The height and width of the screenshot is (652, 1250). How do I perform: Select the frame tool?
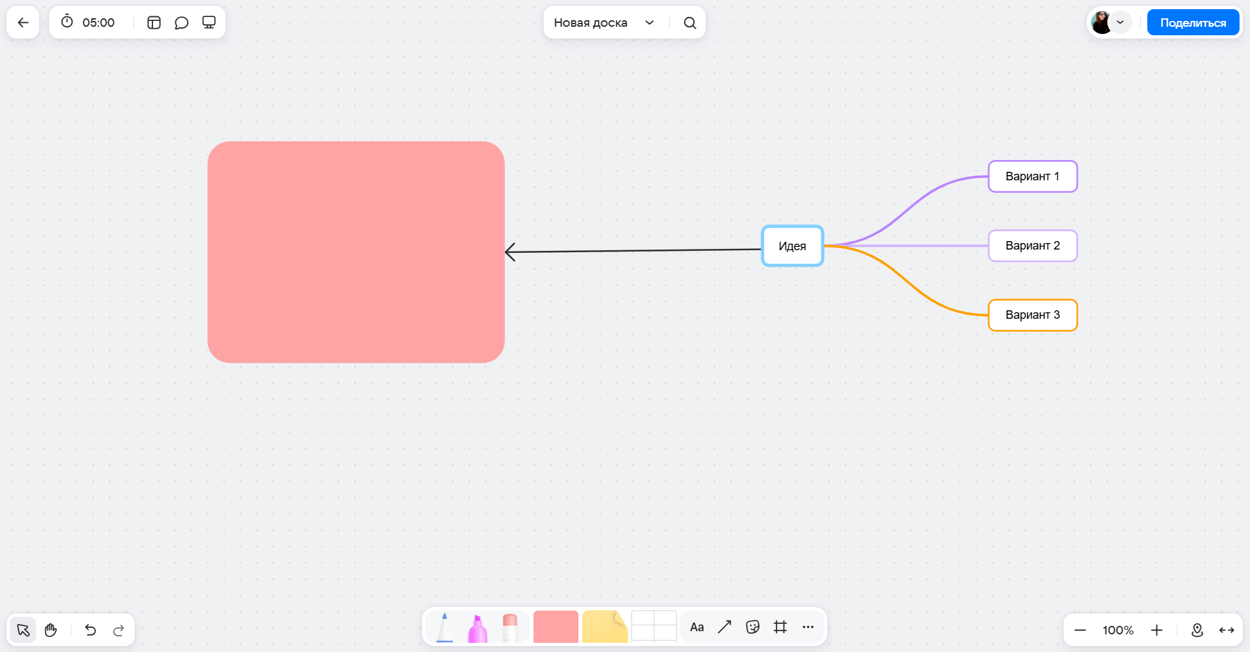(x=780, y=627)
